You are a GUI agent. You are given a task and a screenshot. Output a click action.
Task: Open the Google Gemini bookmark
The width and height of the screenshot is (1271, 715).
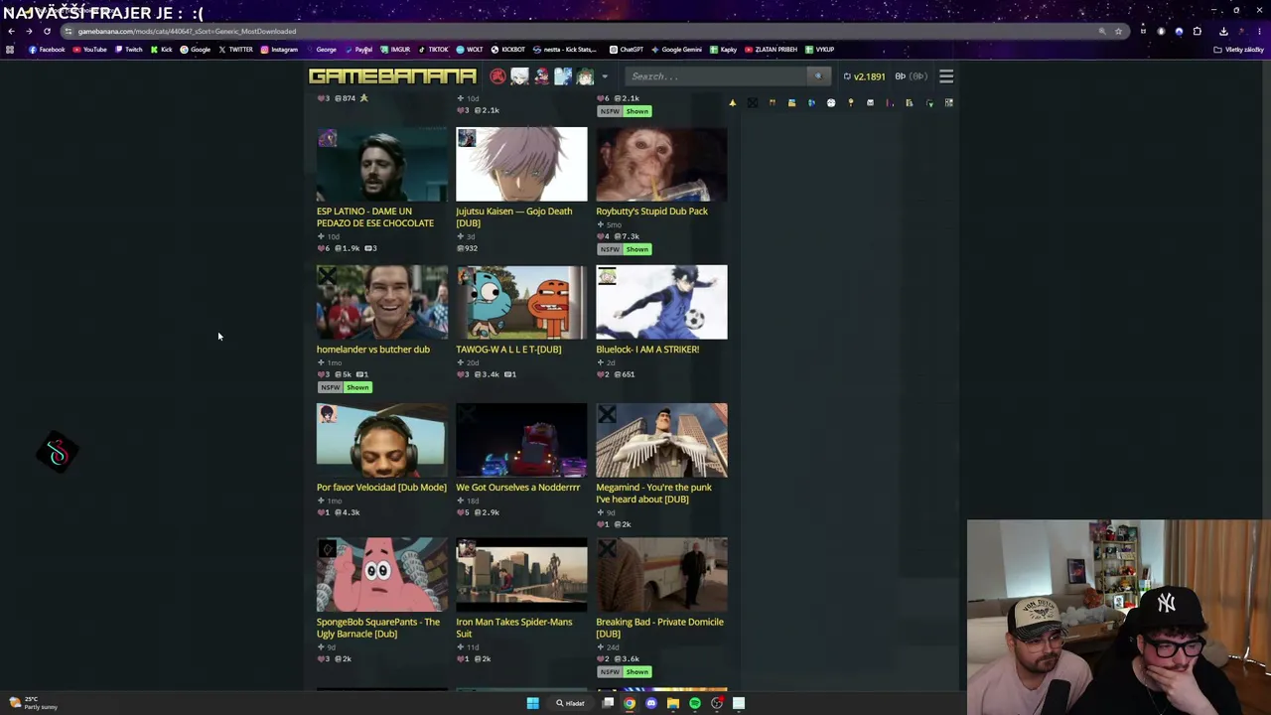pyautogui.click(x=676, y=50)
